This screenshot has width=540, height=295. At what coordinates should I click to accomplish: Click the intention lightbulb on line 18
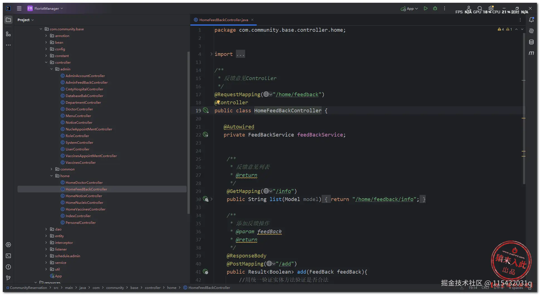pyautogui.click(x=218, y=102)
